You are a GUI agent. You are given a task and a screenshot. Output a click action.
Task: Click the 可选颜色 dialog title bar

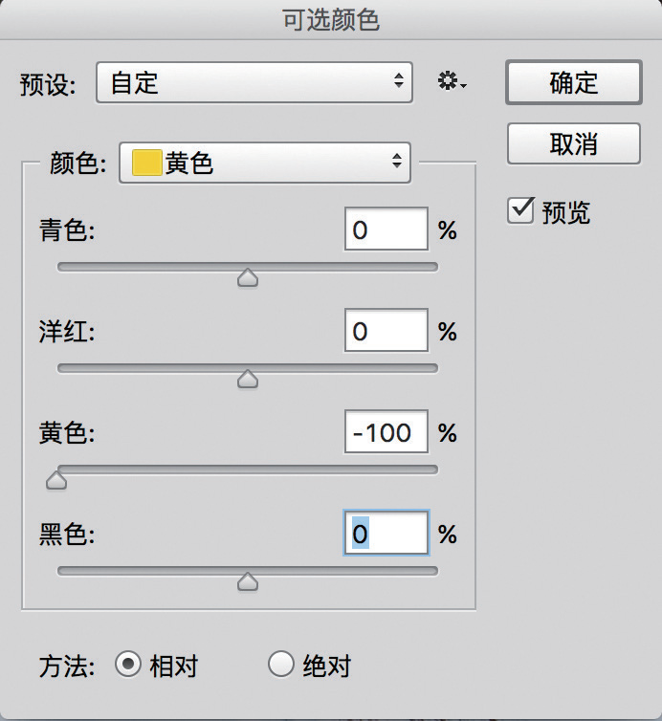331,21
